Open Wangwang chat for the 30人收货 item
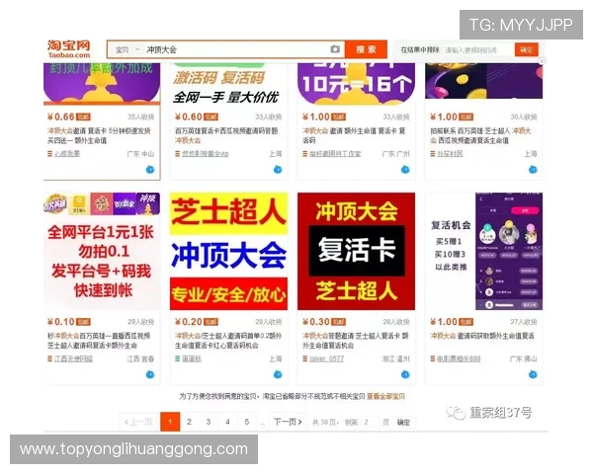Image resolution: width=593 pixels, height=474 pixels. click(533, 169)
